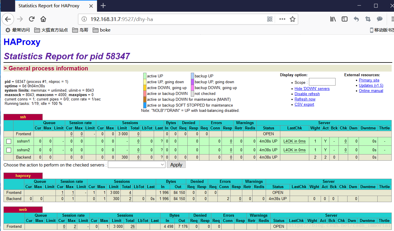394x231 pixels.
Task: Click Hide 'DOWN' servers link
Action: 312,89
